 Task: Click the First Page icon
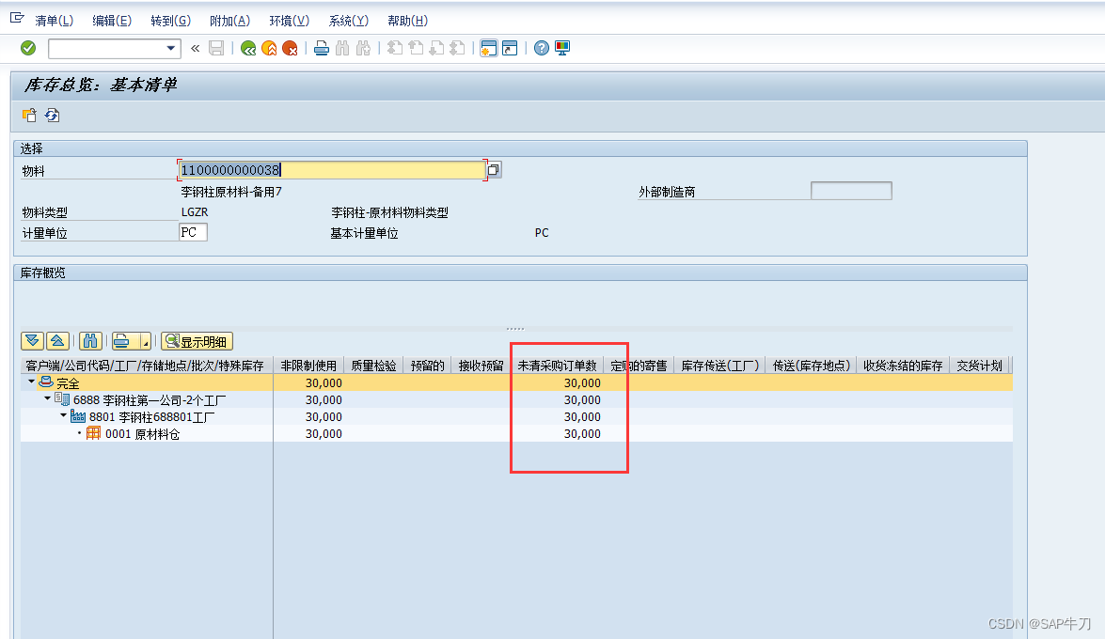click(x=395, y=48)
